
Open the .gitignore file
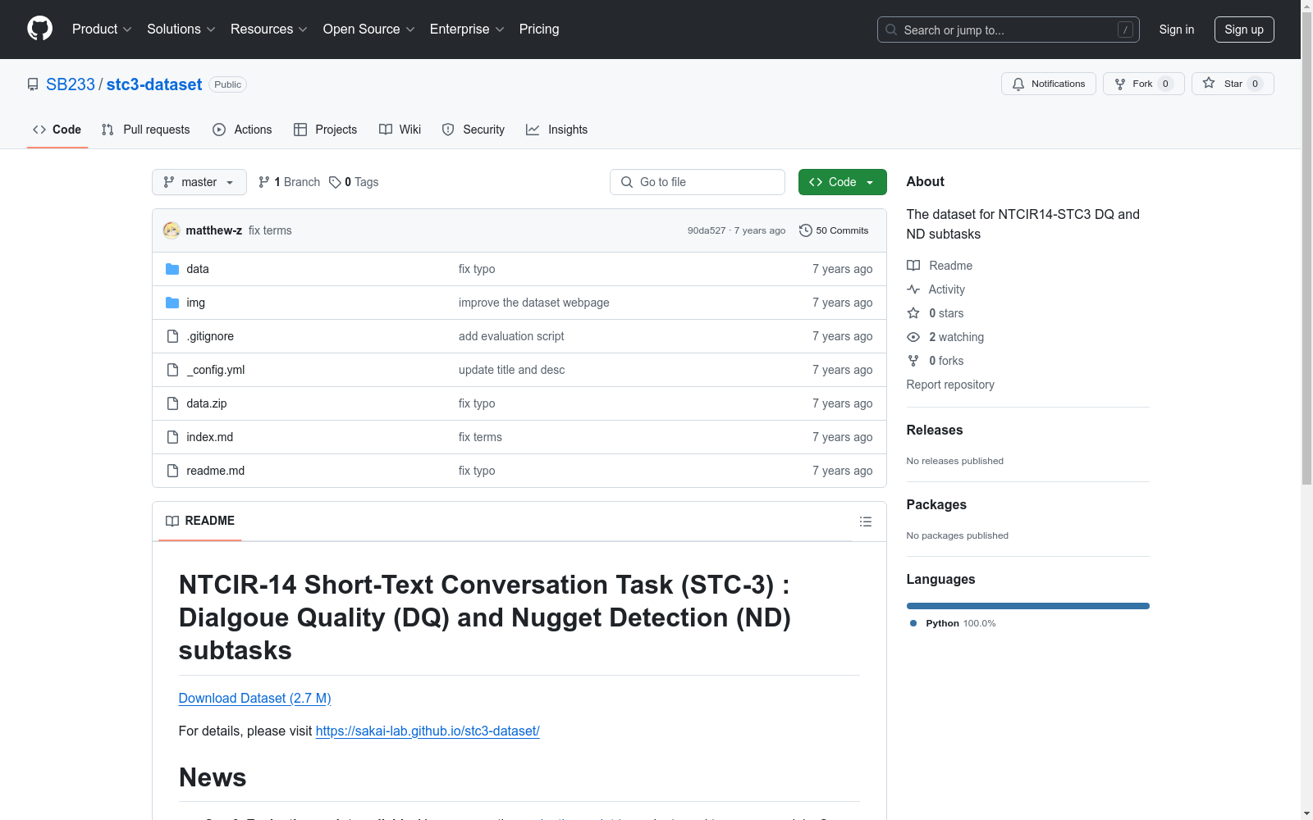pos(210,336)
